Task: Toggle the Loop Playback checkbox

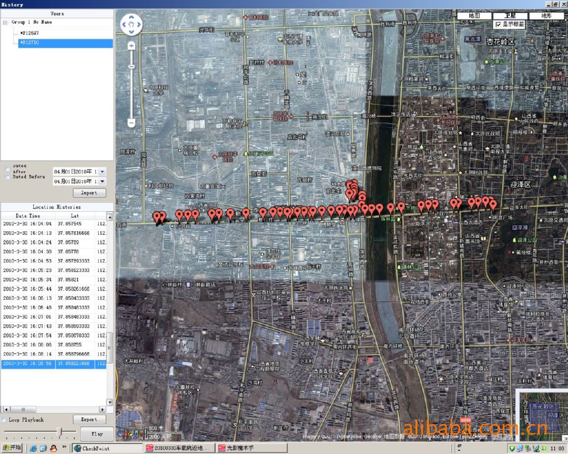Action: [4, 420]
